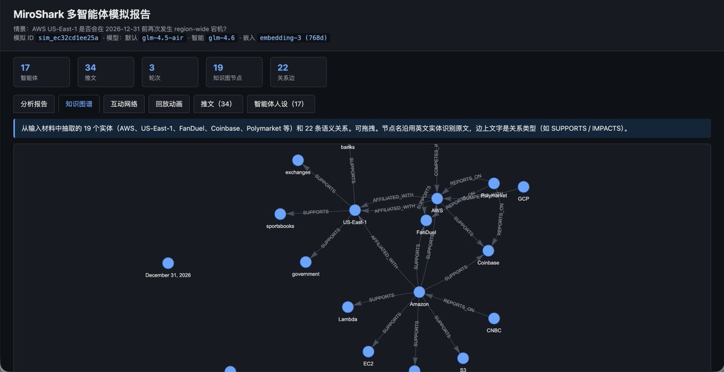724x372 pixels.
Task: Click the SUPPORTS edge label toward exchanges
Action: click(x=326, y=185)
